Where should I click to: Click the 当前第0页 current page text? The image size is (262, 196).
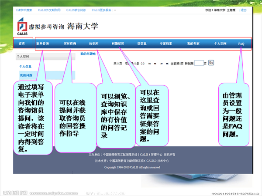(x=177, y=64)
